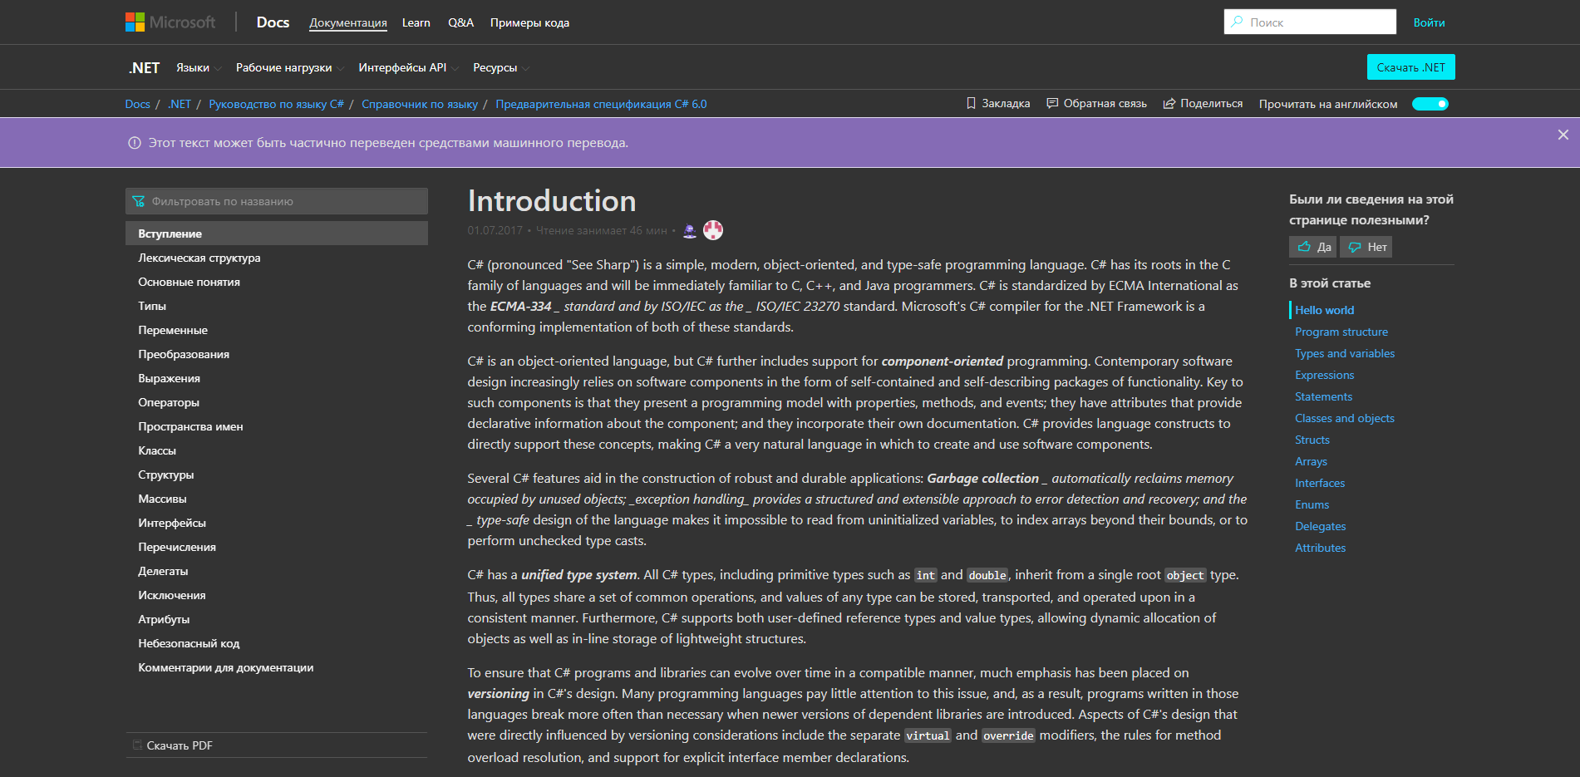Jump to Types and variables section
The image size is (1580, 777).
point(1344,353)
